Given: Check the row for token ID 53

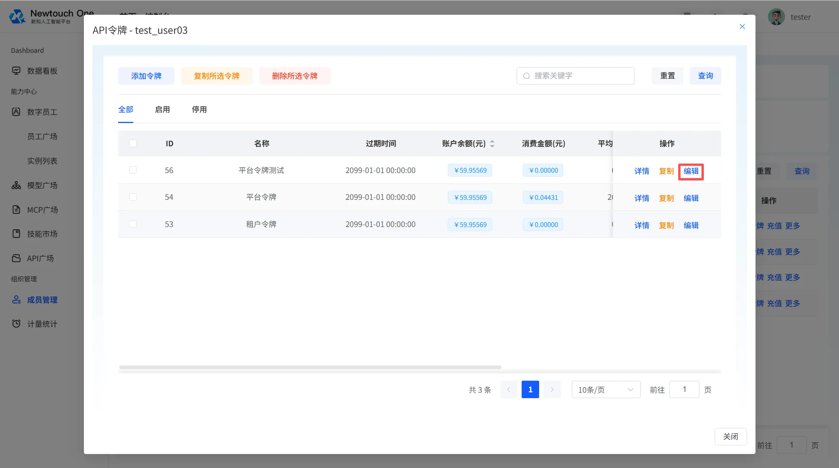Looking at the screenshot, I should pyautogui.click(x=133, y=224).
